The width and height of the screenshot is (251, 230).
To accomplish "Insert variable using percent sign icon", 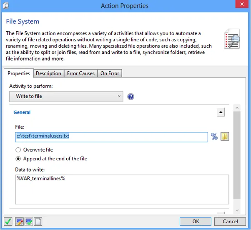I will pyautogui.click(x=214, y=136).
